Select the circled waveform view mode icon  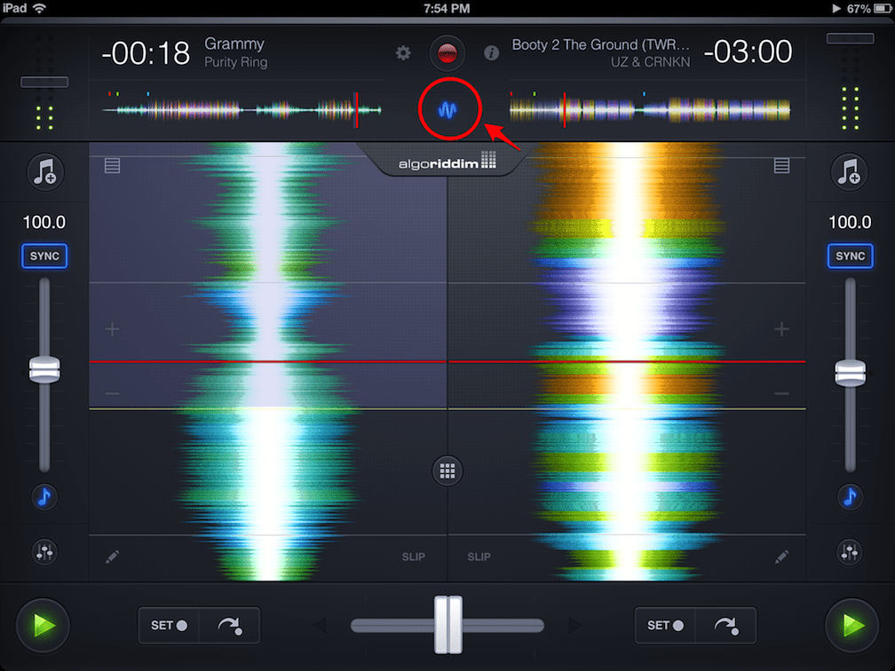coord(447,109)
